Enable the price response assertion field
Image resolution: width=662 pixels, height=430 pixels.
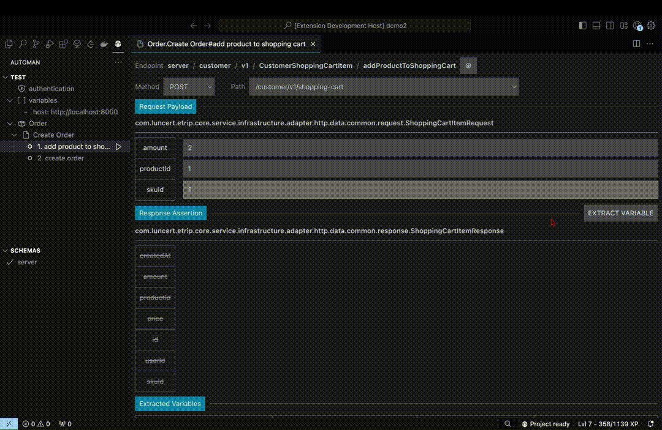click(154, 318)
